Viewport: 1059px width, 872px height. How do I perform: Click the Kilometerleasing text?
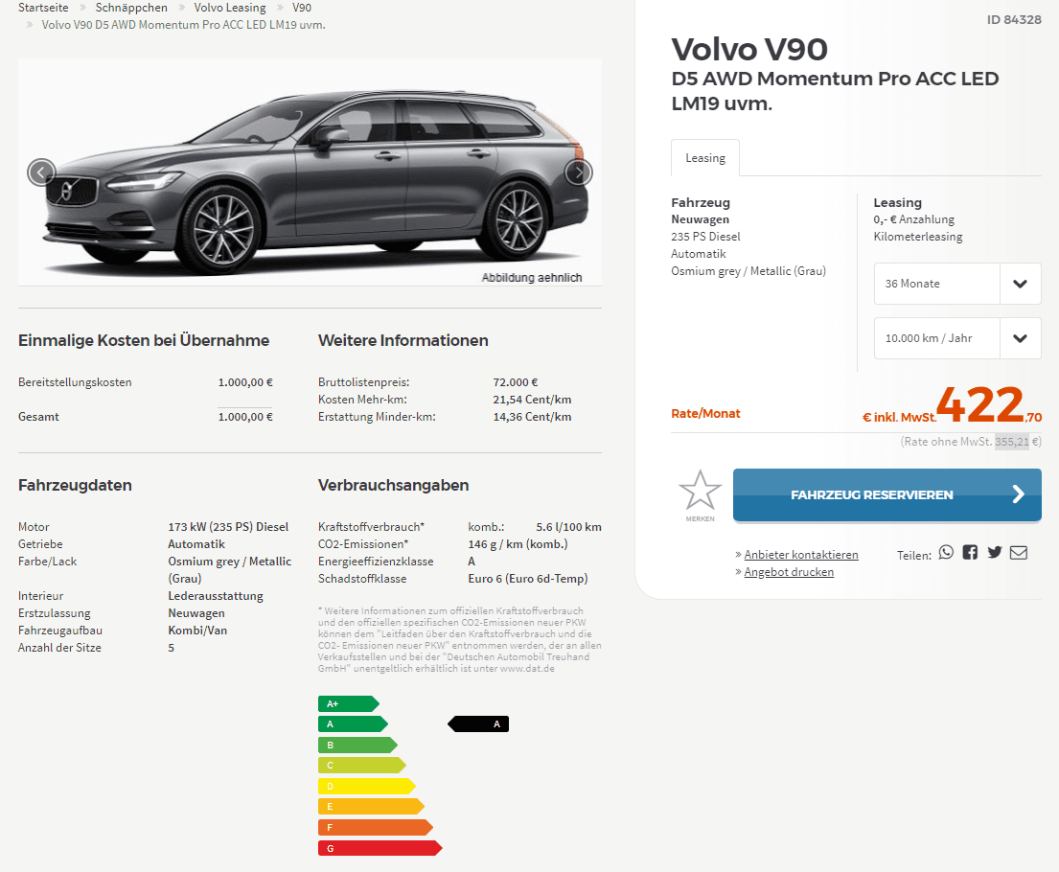coord(918,237)
